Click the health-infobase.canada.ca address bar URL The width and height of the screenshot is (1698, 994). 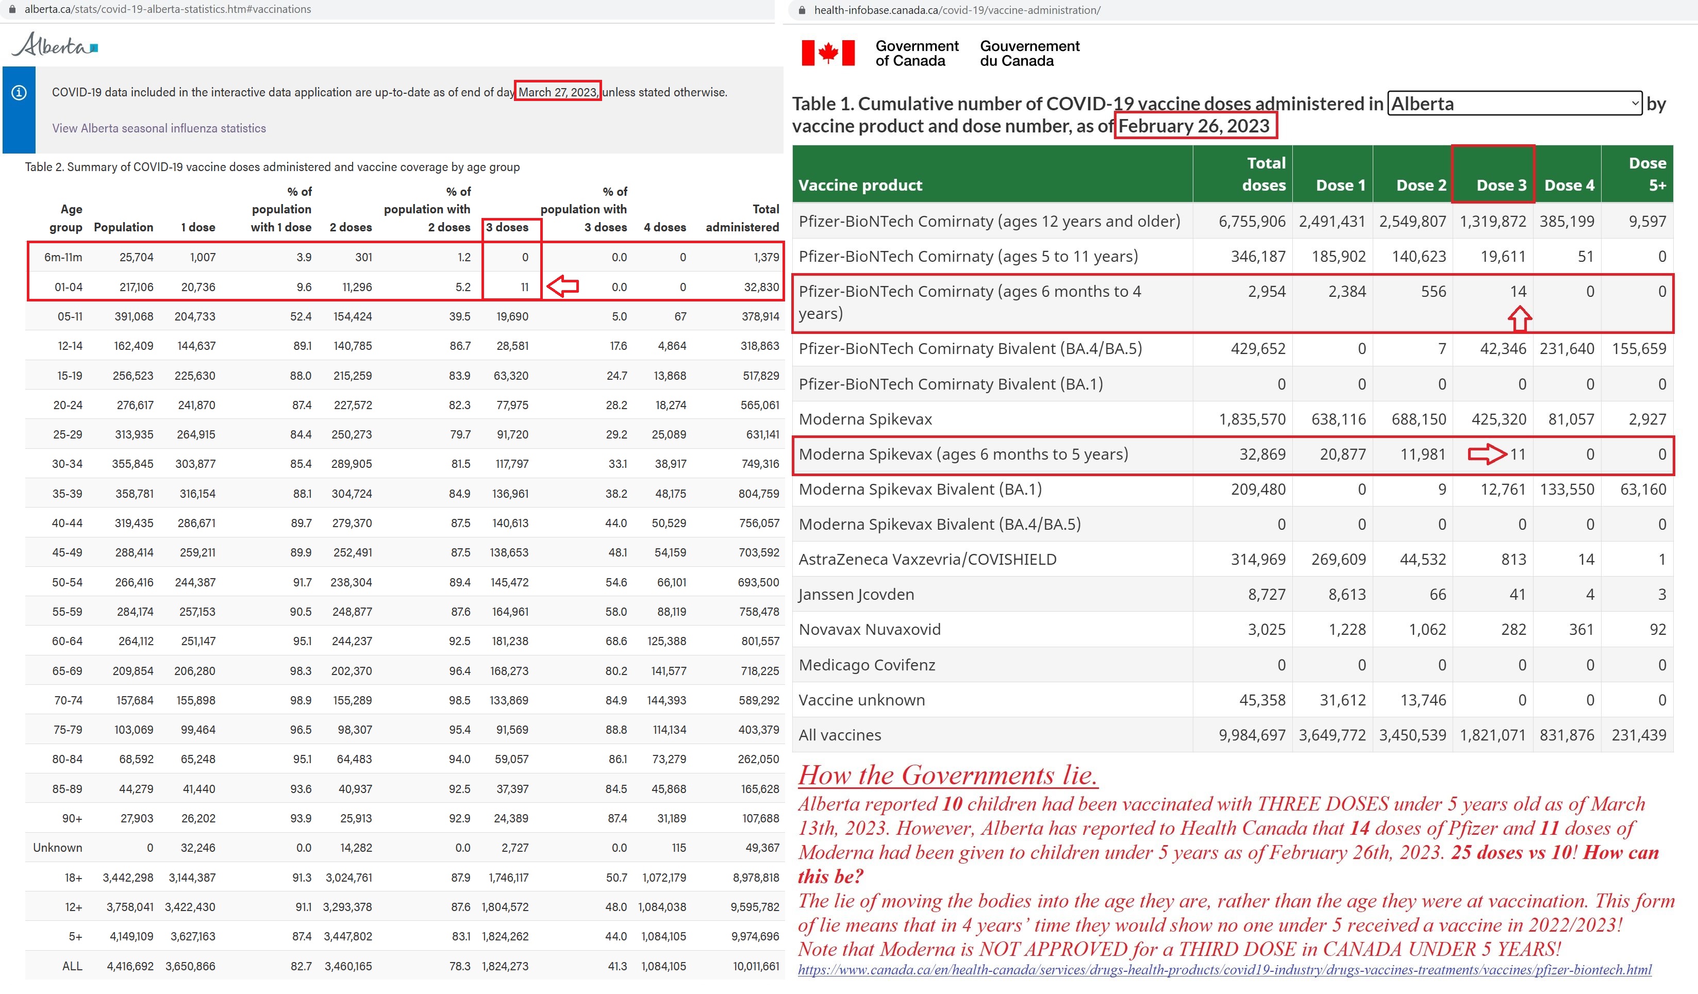pos(957,10)
